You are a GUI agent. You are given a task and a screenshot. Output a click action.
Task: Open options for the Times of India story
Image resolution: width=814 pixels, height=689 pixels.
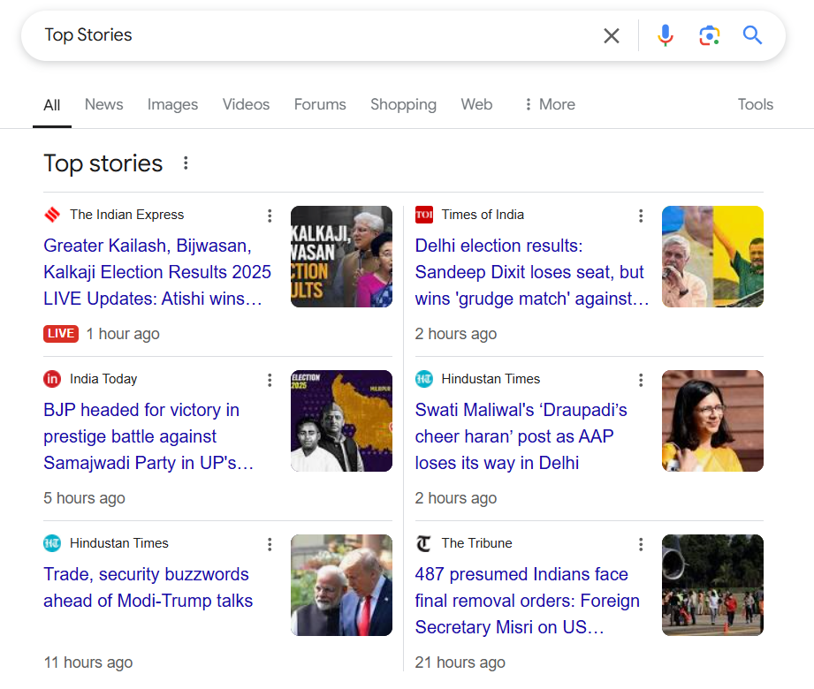pos(641,216)
